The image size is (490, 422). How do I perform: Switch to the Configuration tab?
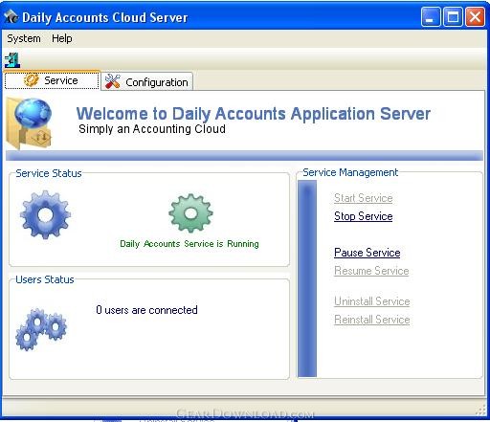point(147,81)
